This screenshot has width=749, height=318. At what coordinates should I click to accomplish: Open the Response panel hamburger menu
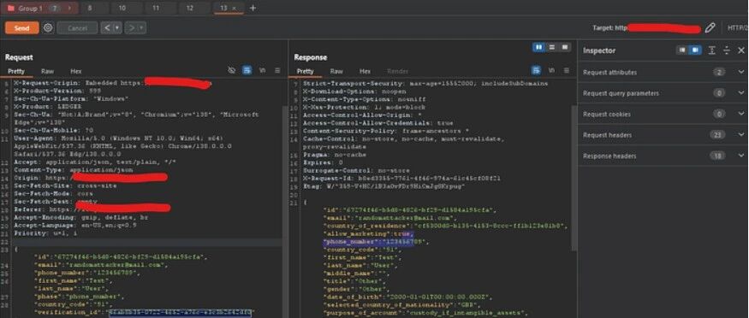click(x=567, y=71)
